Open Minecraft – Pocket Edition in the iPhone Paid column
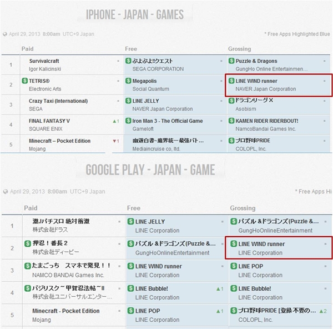This screenshot has width=333, height=329. [x=60, y=141]
